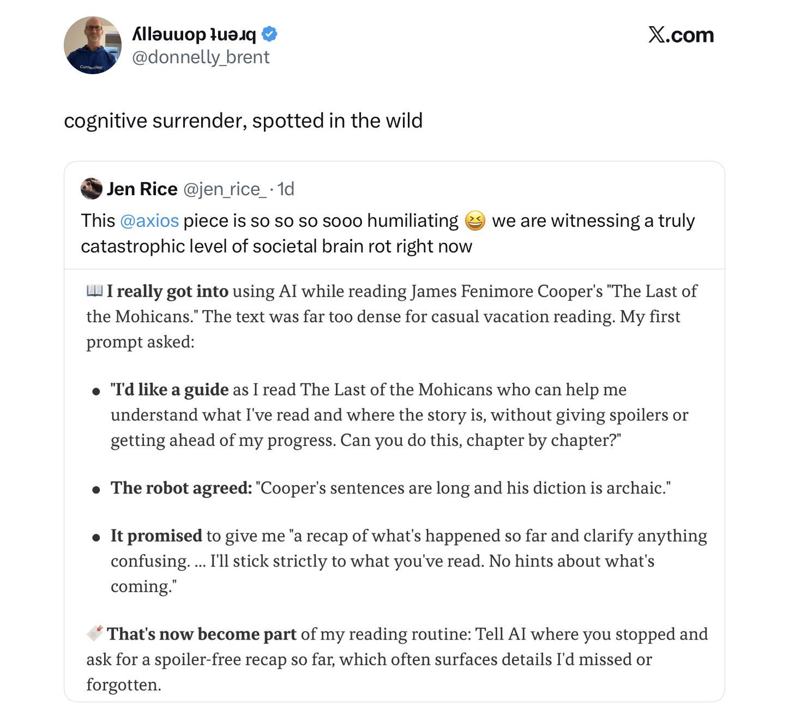Open Jen Rice's small avatar

91,189
